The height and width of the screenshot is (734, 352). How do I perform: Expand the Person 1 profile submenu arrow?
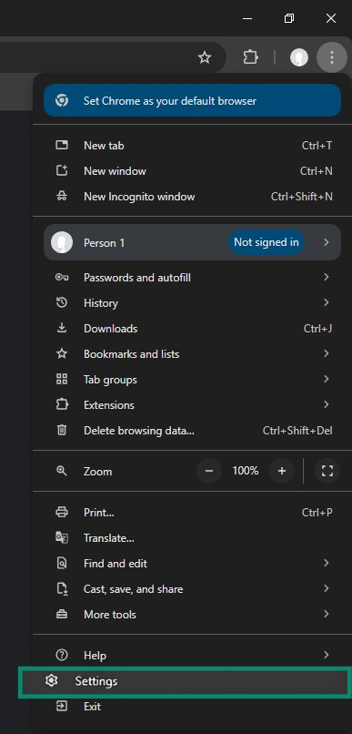327,242
